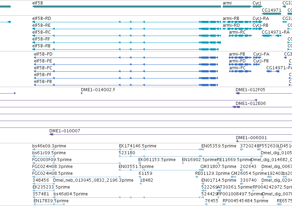Click the eIF5B-RF transcript label
Viewport: 292px width, 206px height.
[x=41, y=39]
